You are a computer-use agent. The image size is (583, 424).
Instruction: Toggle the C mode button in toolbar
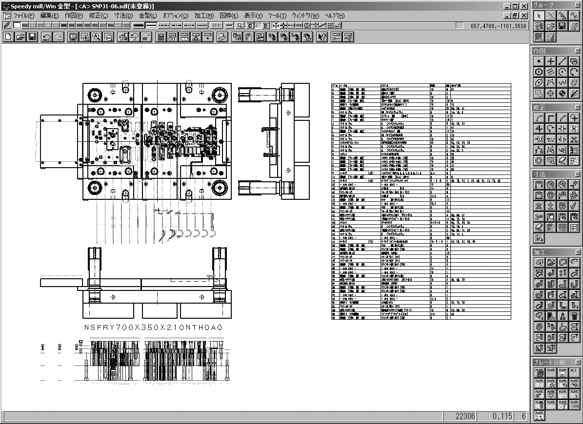[250, 25]
